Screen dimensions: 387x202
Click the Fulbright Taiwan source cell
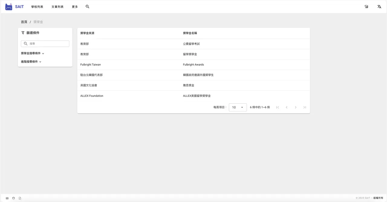click(x=91, y=65)
